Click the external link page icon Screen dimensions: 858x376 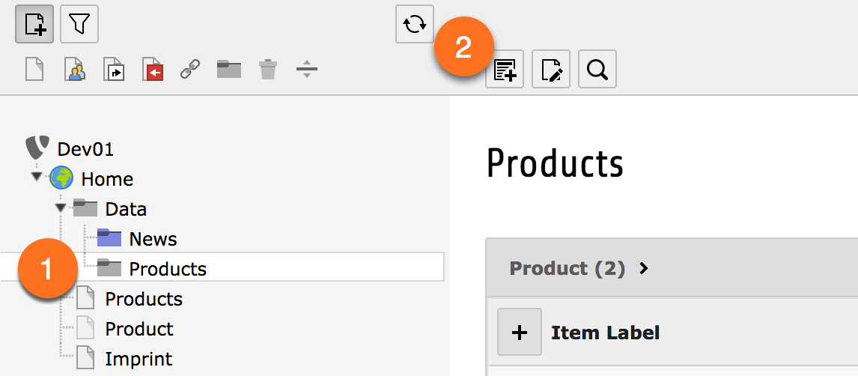190,70
